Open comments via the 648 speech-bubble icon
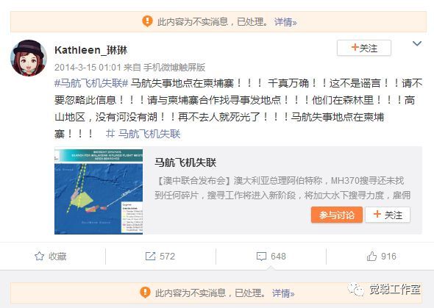 [x=261, y=257]
